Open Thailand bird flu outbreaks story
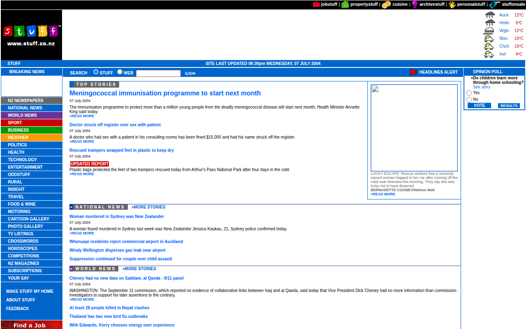526x329 pixels. (108, 317)
